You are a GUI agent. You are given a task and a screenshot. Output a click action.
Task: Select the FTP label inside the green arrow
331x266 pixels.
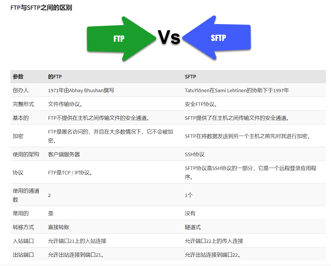118,39
